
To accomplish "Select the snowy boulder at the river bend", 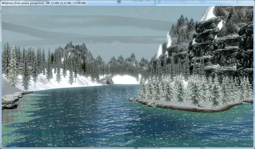I will (107, 80).
